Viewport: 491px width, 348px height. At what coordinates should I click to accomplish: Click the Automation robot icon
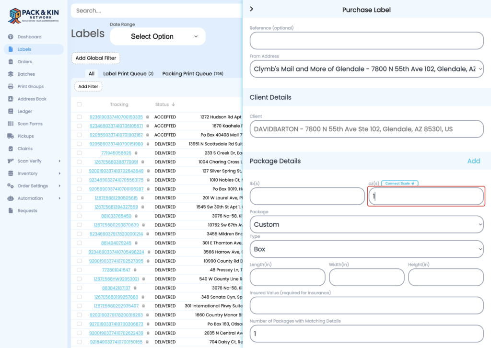point(11,198)
